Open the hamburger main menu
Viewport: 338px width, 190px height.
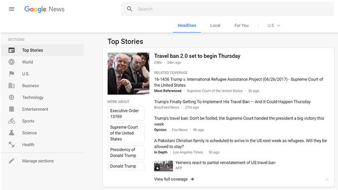[11, 9]
